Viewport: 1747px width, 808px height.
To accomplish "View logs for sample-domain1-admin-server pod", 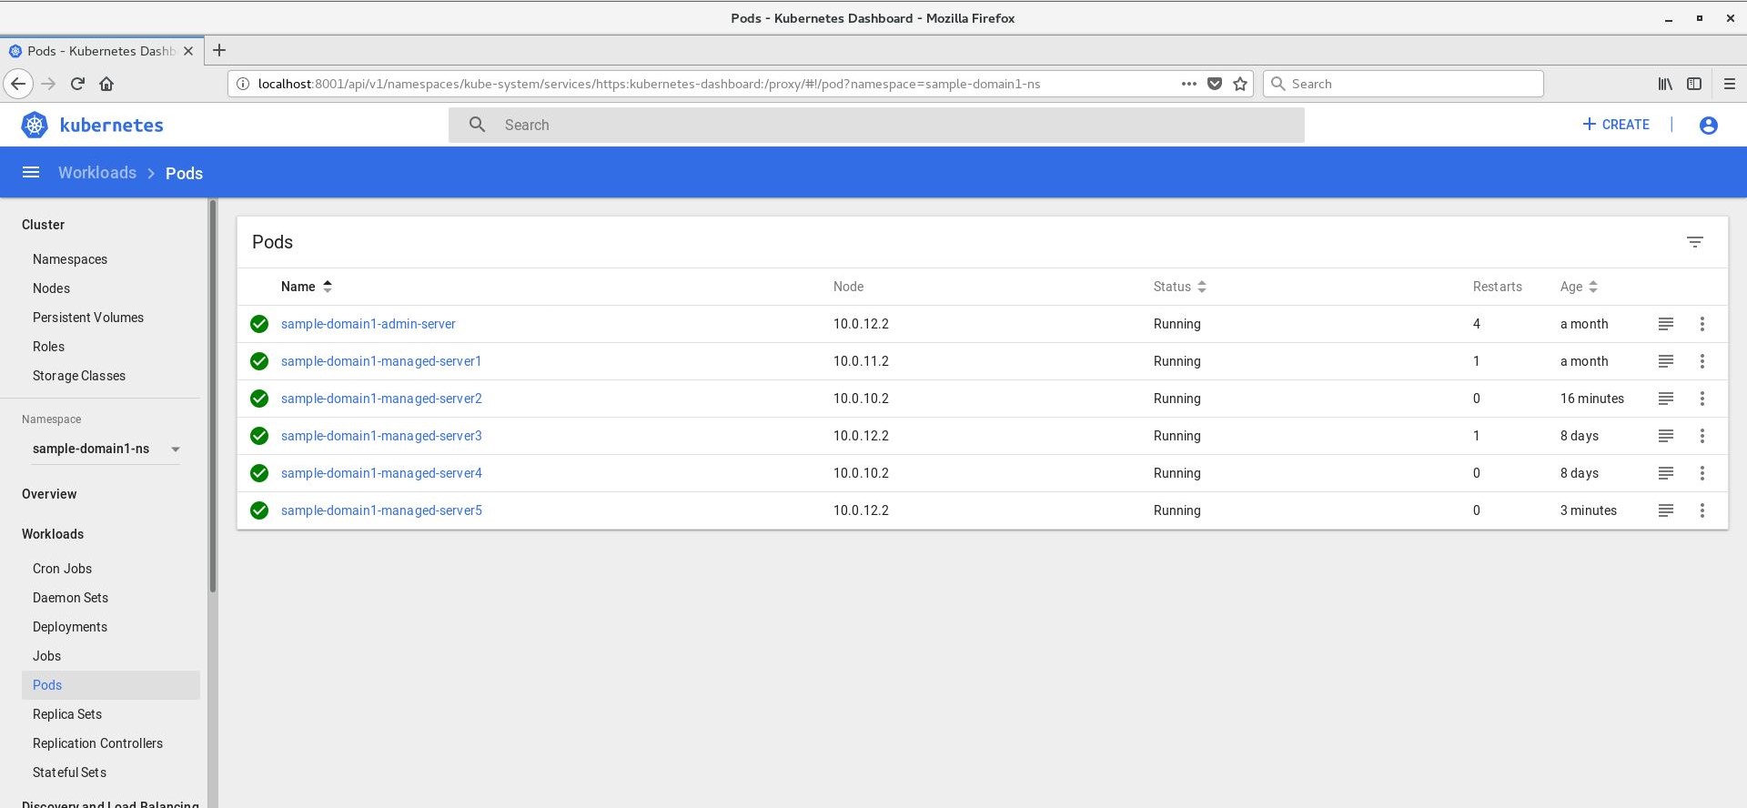I will pyautogui.click(x=1665, y=324).
